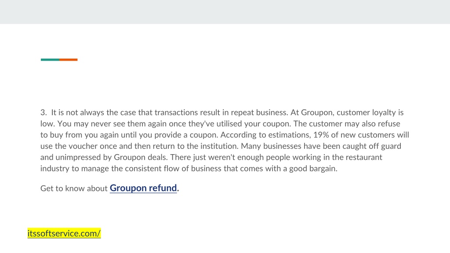Click the gray header banner
Screen dimensions: 450x253
pos(225,12)
